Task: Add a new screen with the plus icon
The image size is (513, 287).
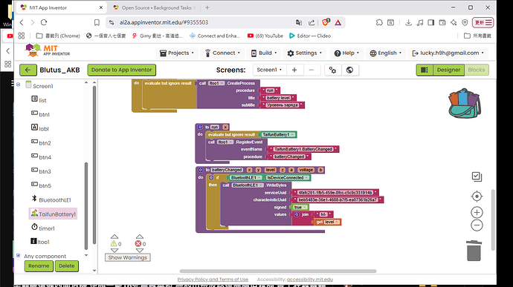Action: click(294, 70)
